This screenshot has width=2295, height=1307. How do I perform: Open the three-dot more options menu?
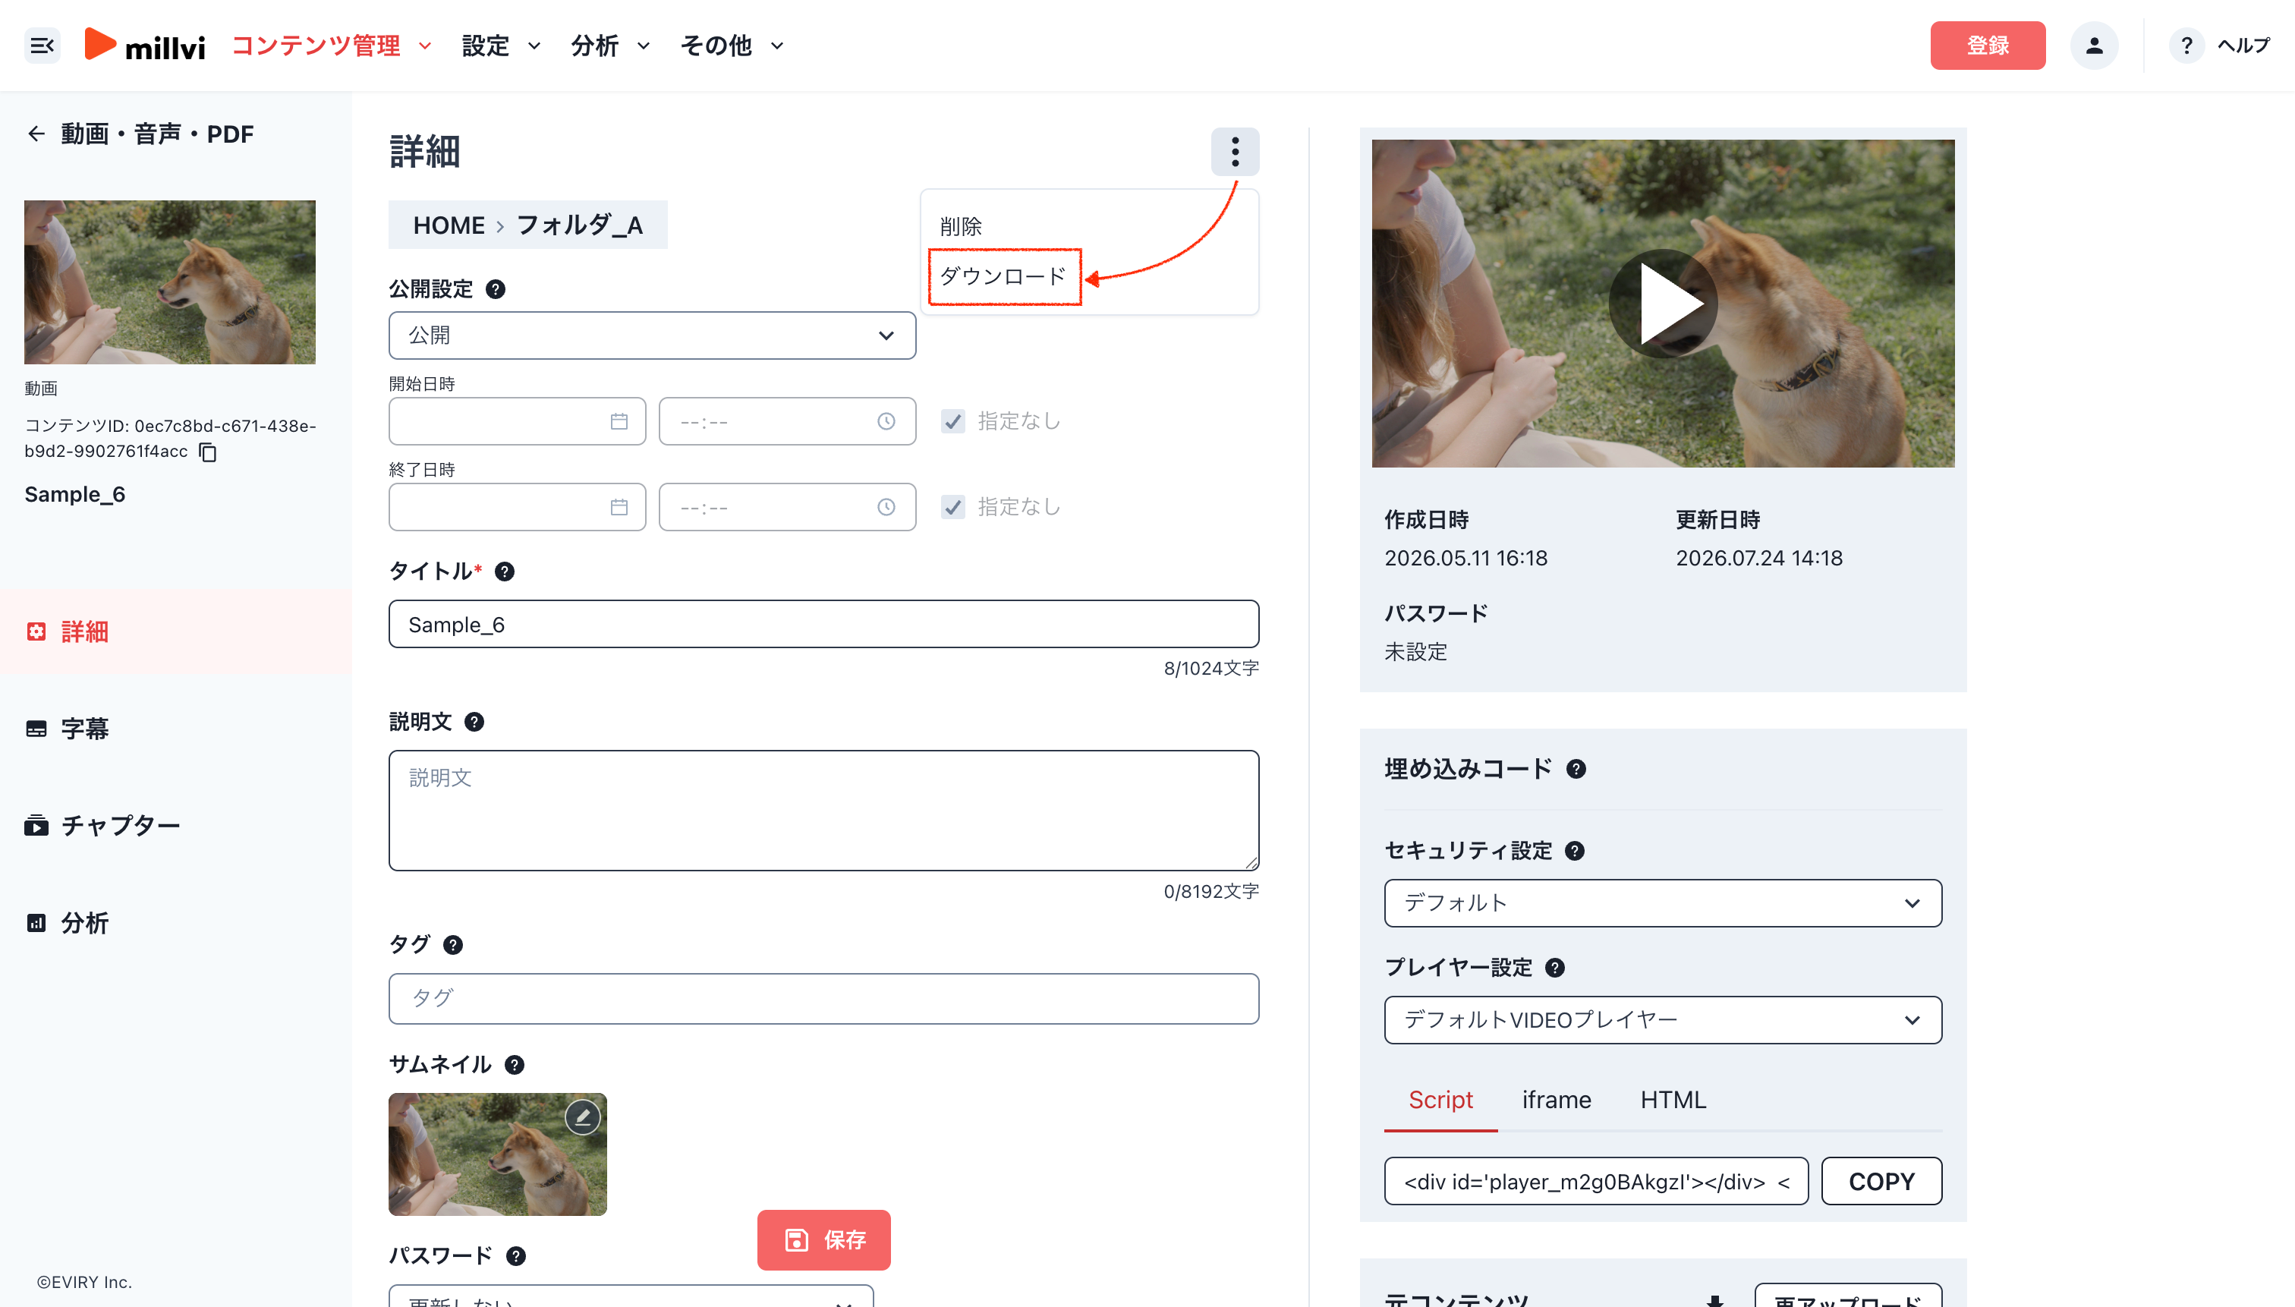1235,152
